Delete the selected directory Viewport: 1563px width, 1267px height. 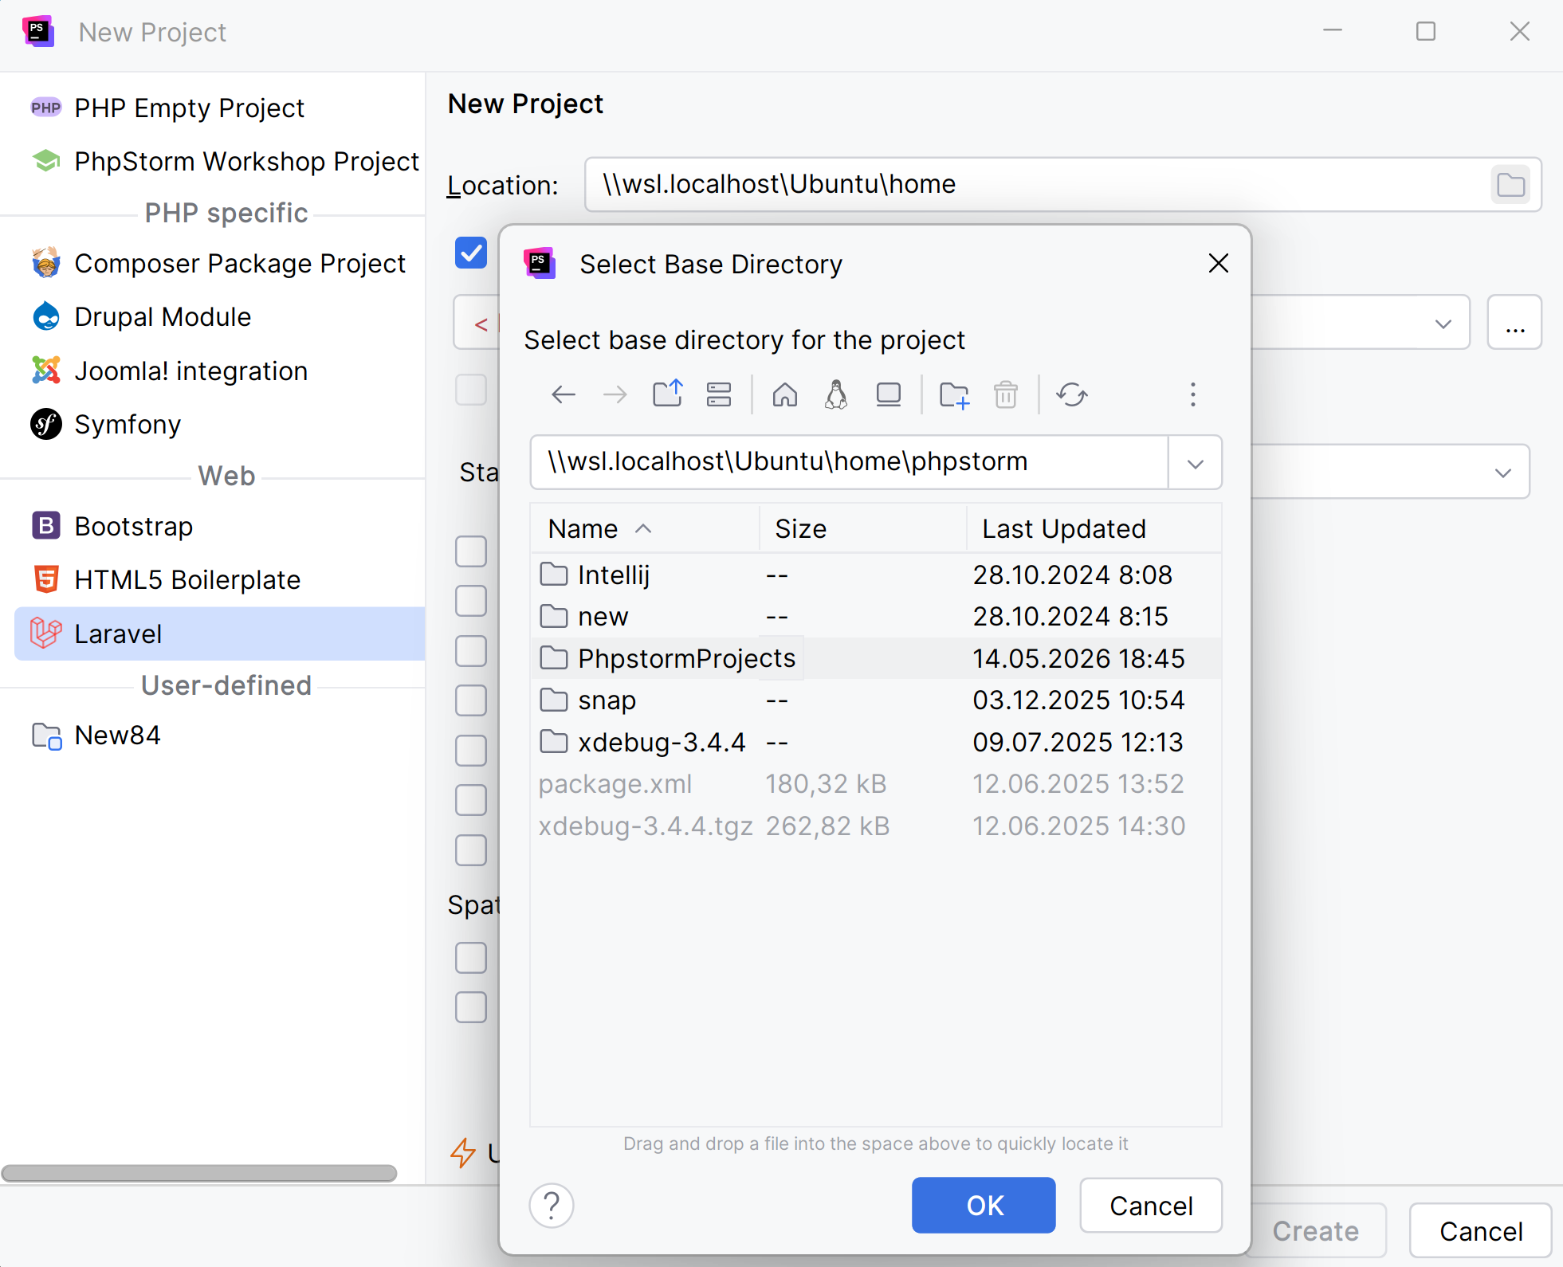pos(1006,394)
